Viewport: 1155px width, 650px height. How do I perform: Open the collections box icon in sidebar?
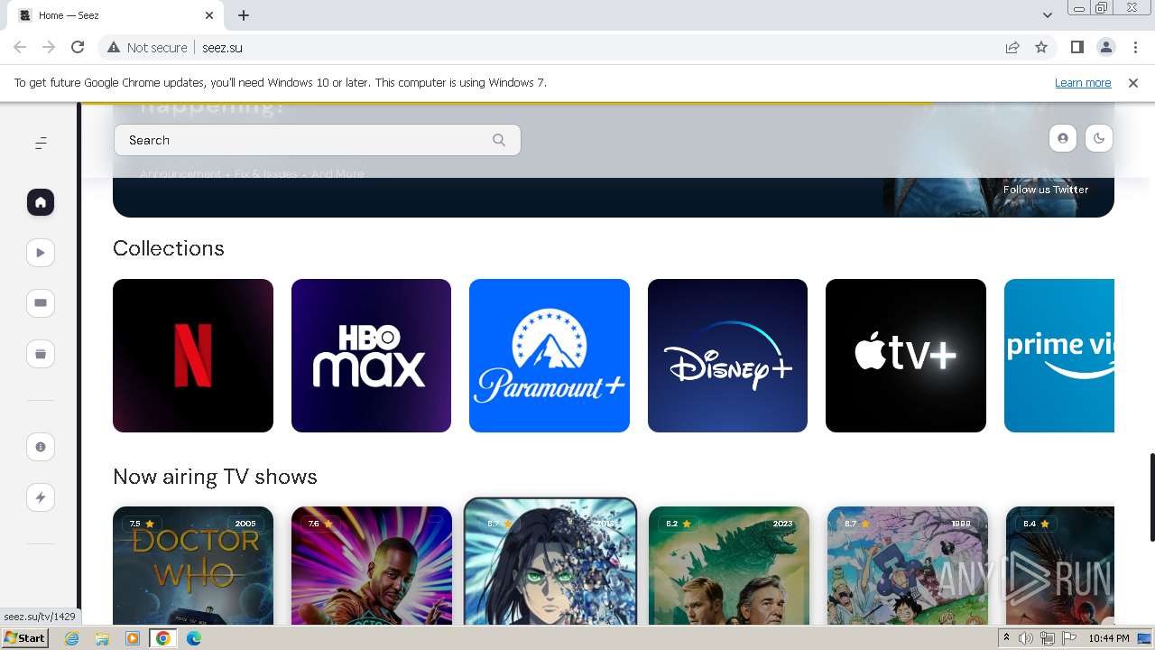(41, 354)
